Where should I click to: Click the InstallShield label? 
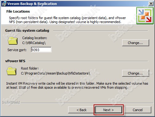pos(11,103)
